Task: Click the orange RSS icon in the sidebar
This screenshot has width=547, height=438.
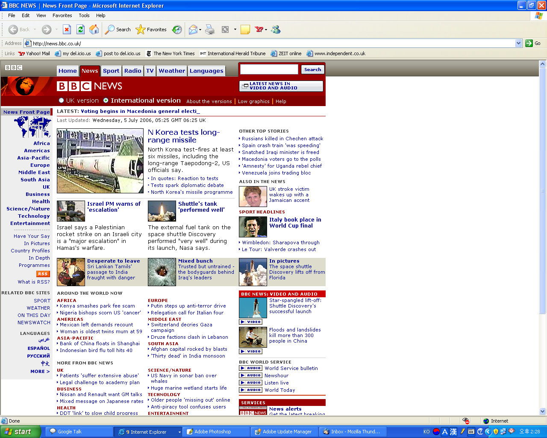Action: pos(43,273)
